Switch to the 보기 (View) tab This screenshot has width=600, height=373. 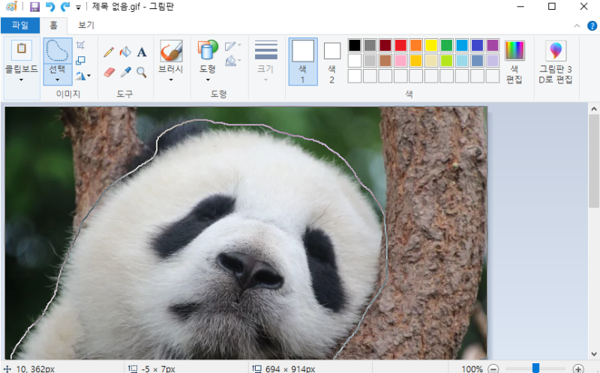point(86,26)
